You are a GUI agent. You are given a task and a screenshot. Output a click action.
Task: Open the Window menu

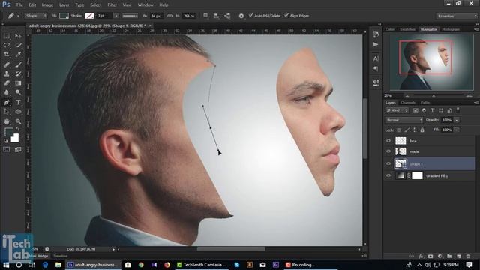(x=145, y=5)
